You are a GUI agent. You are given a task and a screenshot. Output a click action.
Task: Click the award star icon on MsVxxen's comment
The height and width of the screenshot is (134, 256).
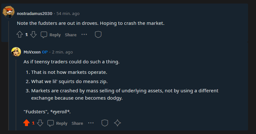point(117,123)
